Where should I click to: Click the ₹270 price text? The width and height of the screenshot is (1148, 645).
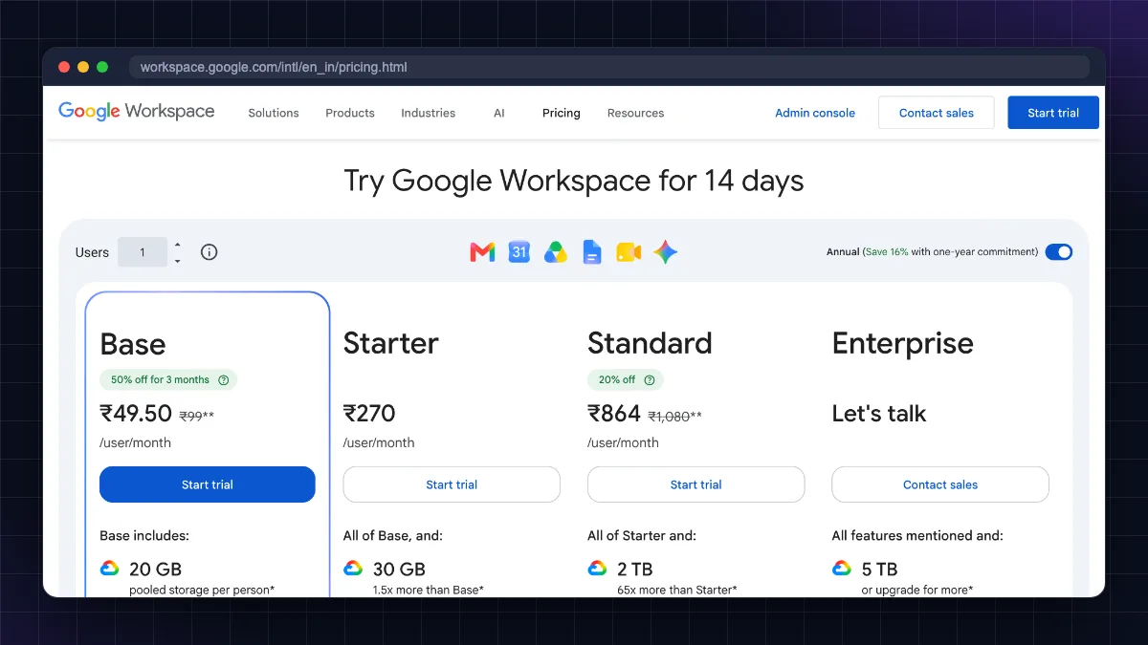[x=369, y=414]
